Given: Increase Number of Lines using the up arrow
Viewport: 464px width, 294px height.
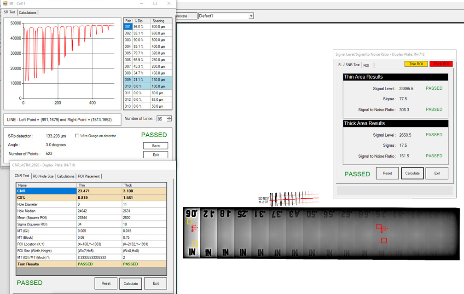Looking at the screenshot, I should pyautogui.click(x=169, y=117).
